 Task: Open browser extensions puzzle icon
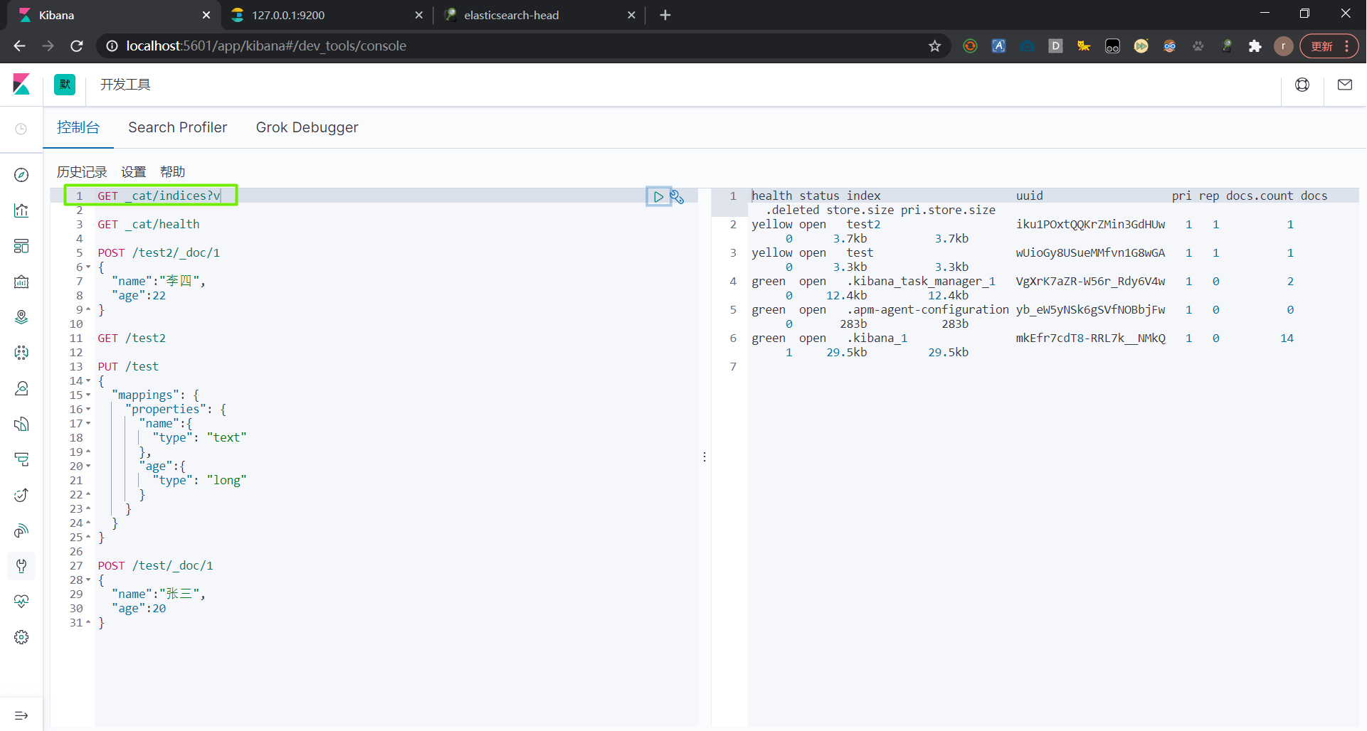click(x=1255, y=46)
